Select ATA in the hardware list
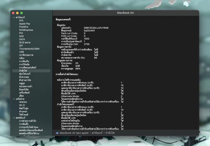 [x=21, y=20]
